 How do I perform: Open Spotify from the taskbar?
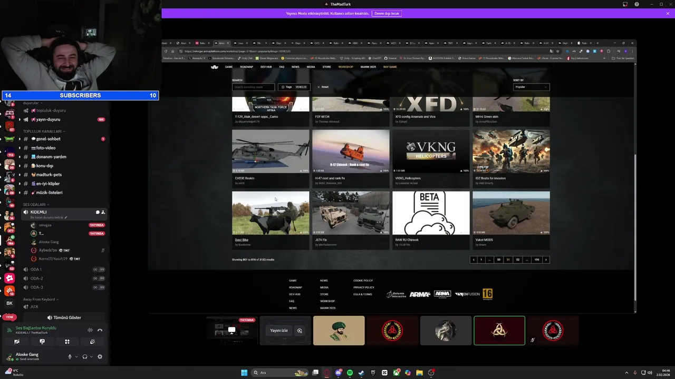(350, 373)
